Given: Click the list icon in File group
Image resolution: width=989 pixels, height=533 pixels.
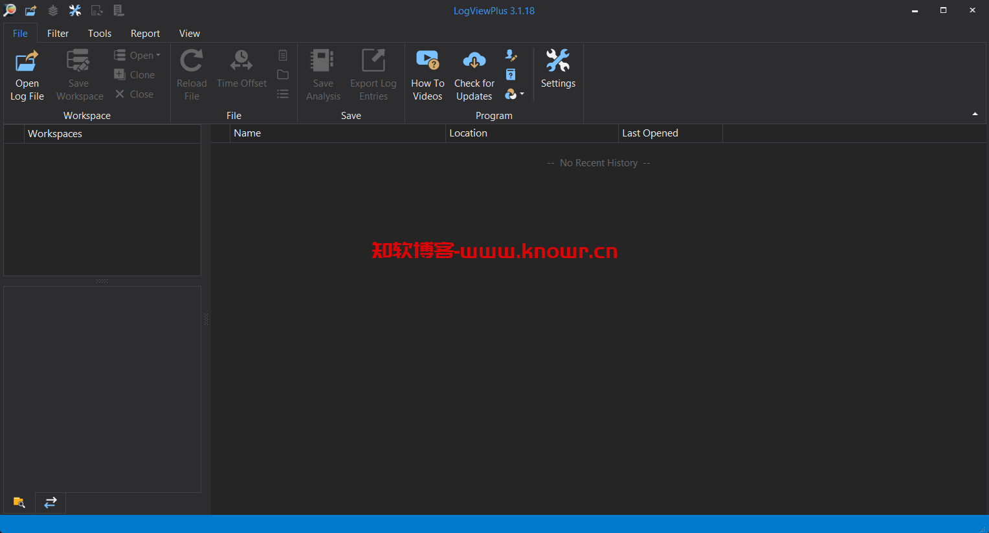Looking at the screenshot, I should click(x=283, y=94).
